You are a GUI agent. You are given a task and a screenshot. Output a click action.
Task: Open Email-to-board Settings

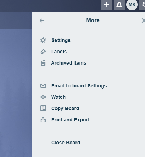point(79,86)
